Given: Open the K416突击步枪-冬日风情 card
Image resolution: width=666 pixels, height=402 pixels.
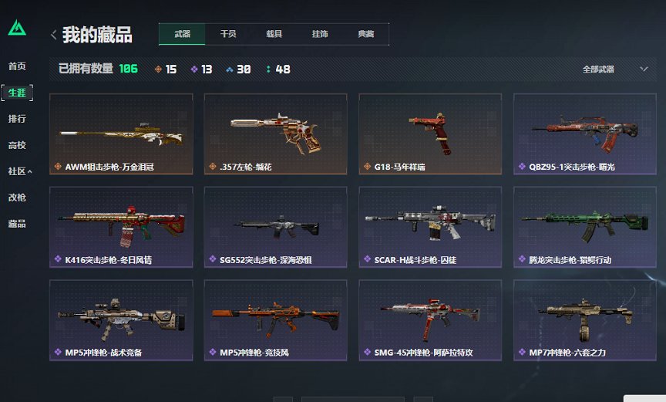Looking at the screenshot, I should point(121,227).
